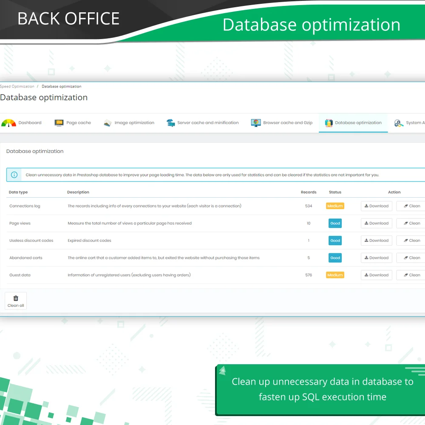Click the Browser cache and Gzip icon

pyautogui.click(x=256, y=123)
